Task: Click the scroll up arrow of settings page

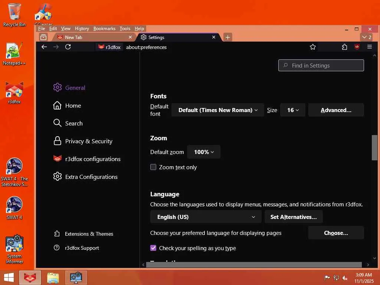Action: (374, 56)
